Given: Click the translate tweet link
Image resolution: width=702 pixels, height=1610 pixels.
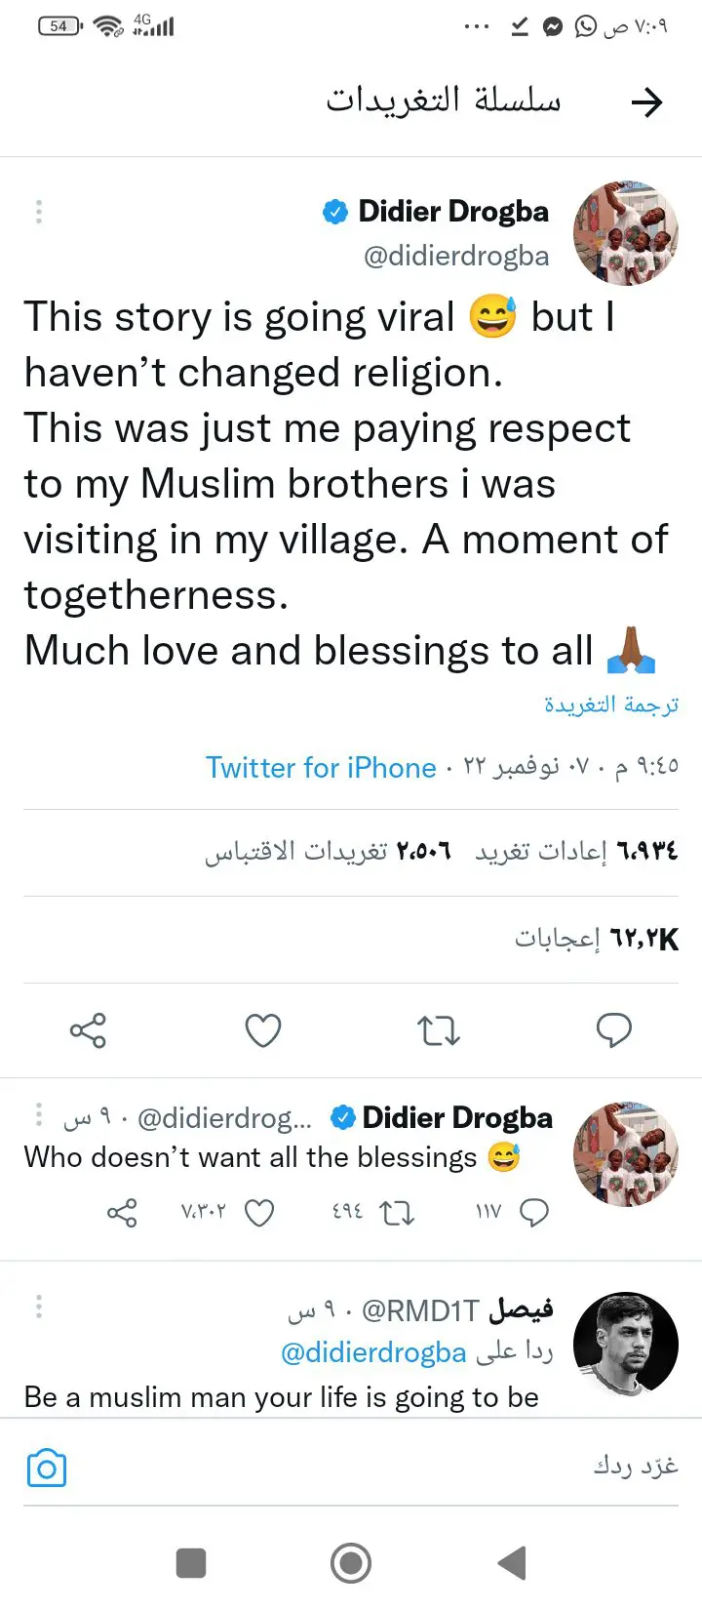Looking at the screenshot, I should pos(611,704).
